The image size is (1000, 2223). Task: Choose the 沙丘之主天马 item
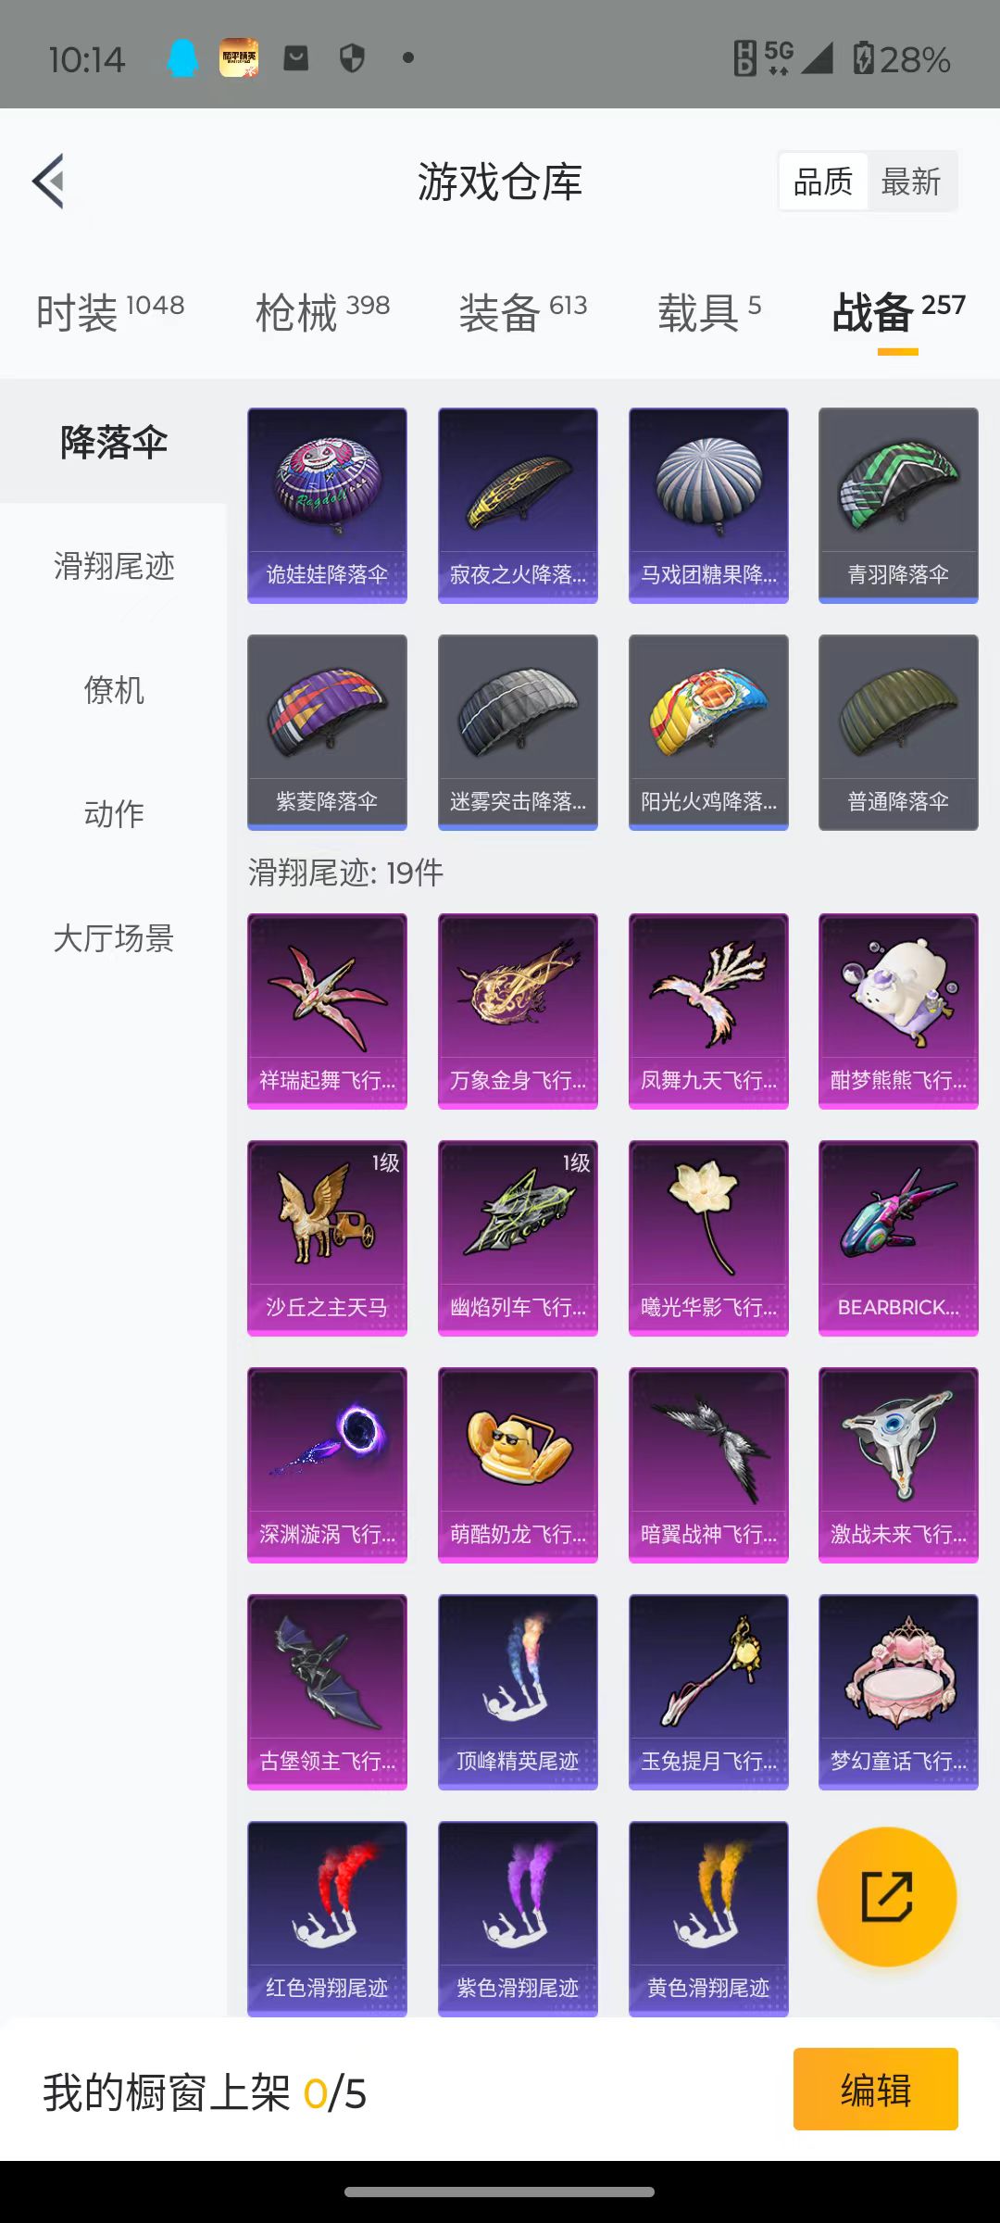pos(327,1238)
